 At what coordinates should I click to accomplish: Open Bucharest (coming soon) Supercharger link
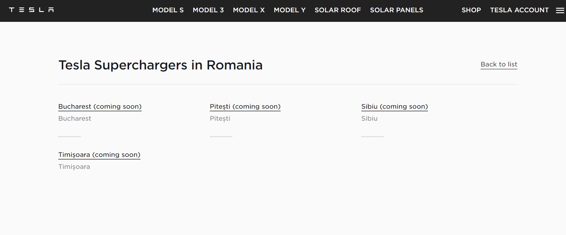[x=100, y=107]
